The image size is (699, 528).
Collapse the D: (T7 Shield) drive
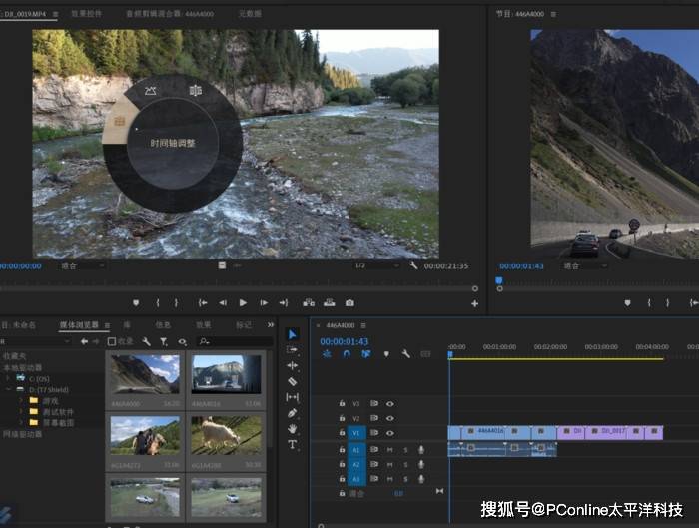click(8, 390)
